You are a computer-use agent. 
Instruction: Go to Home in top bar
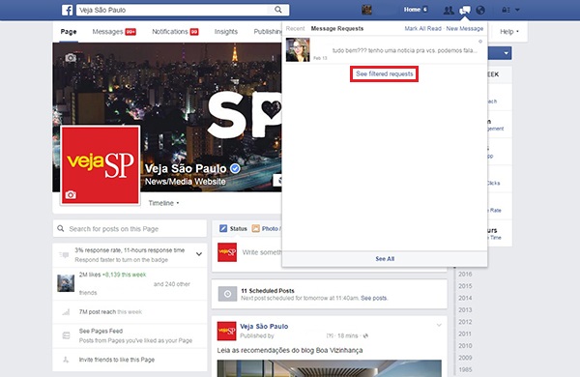412,10
